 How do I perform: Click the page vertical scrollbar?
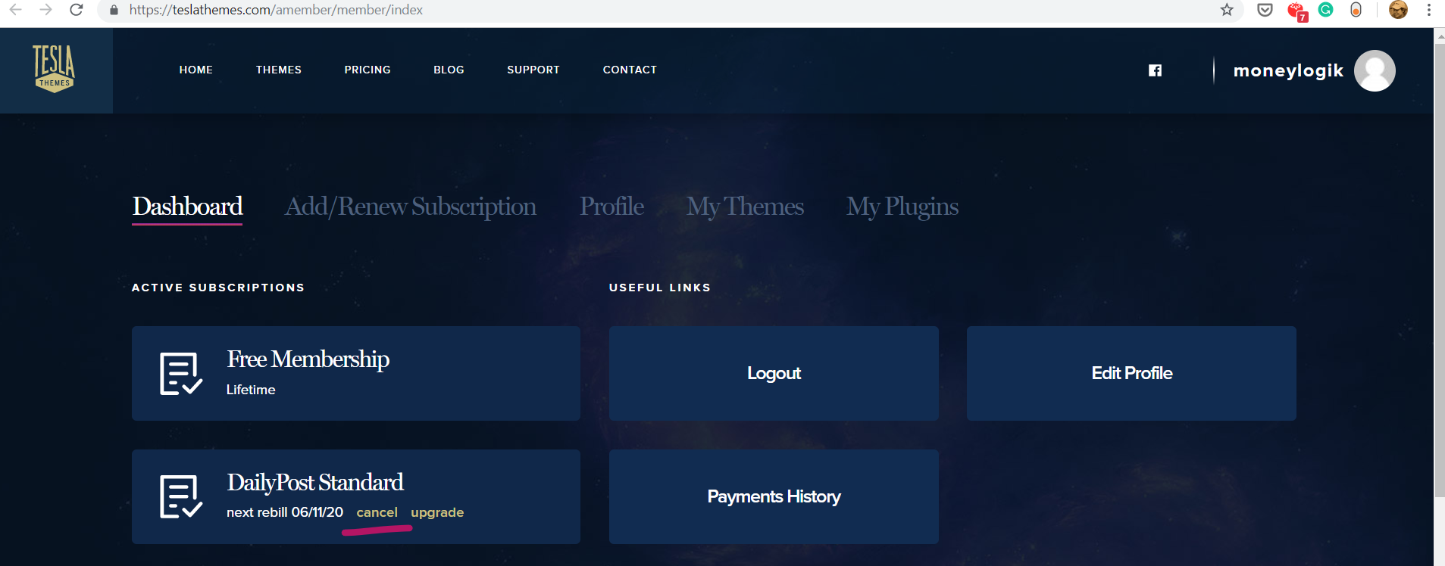(1439, 271)
